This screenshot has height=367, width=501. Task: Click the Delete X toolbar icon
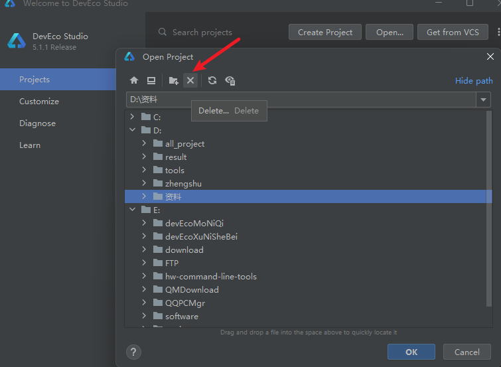click(190, 80)
